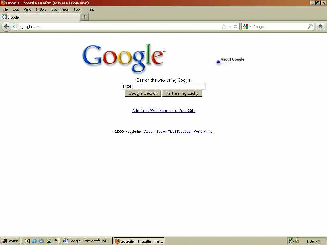The image size is (327, 245).
Task: Follow the Add Free WebSearch To Your Site link
Action: tap(163, 110)
